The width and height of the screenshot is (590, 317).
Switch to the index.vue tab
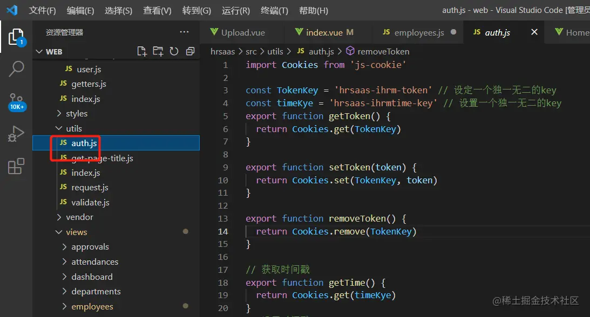[x=328, y=32]
